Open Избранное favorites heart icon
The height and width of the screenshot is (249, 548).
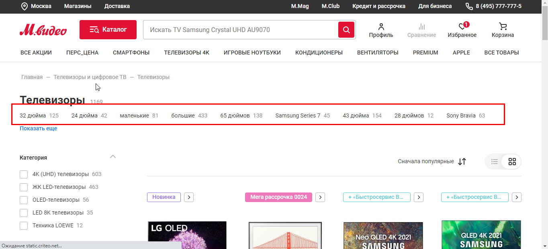(x=462, y=30)
